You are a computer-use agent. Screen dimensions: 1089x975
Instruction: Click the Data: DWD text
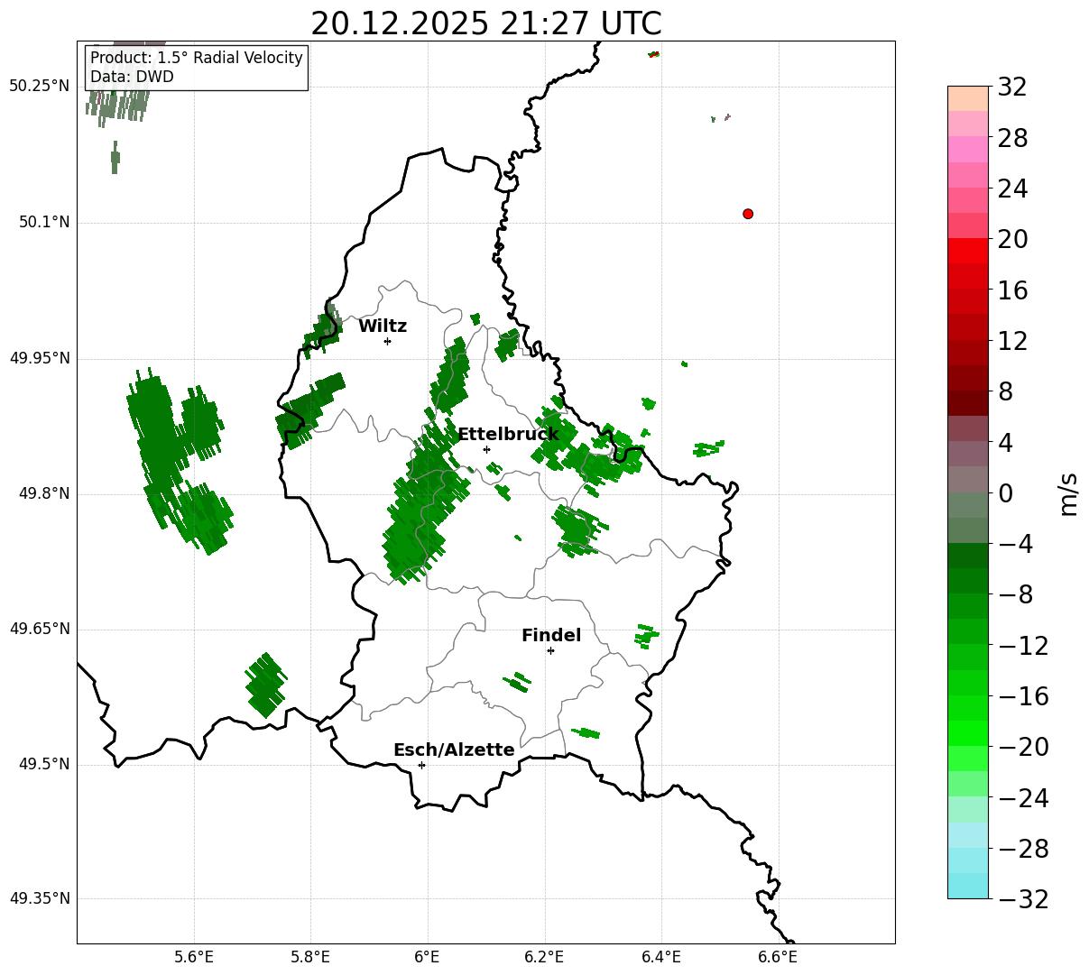pos(132,77)
